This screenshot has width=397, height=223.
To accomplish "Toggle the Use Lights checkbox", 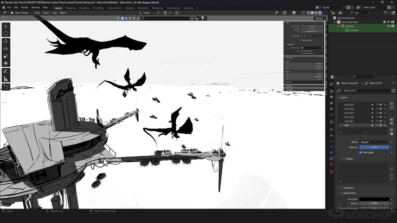I will (361, 152).
